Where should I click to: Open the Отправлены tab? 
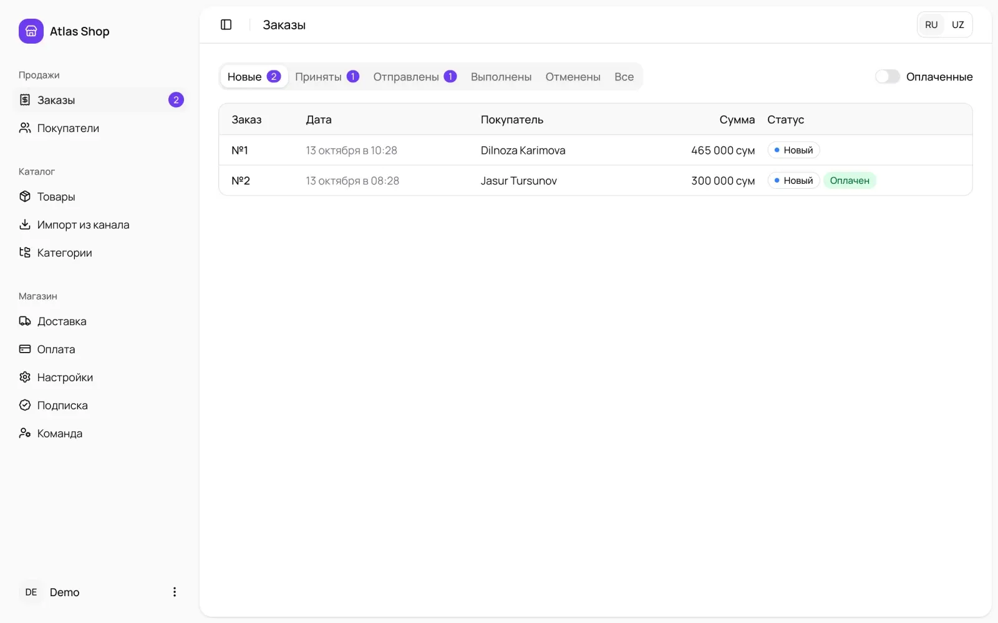coord(415,77)
